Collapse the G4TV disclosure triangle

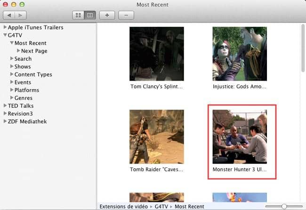pos(5,35)
